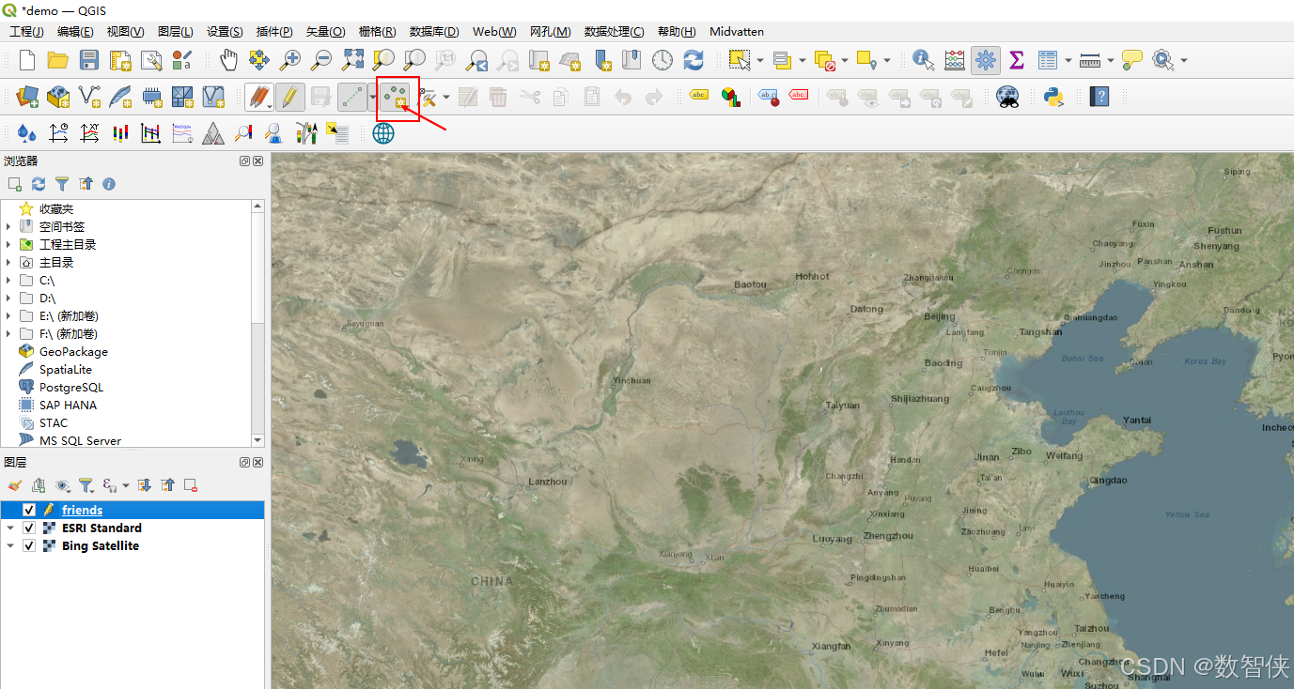Click the Zoom Out magnifier tool
This screenshot has width=1294, height=689.
[321, 60]
